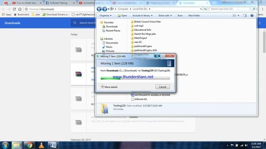
Task: Click the Explorer search magnifier icon
Action: (x=254, y=9)
